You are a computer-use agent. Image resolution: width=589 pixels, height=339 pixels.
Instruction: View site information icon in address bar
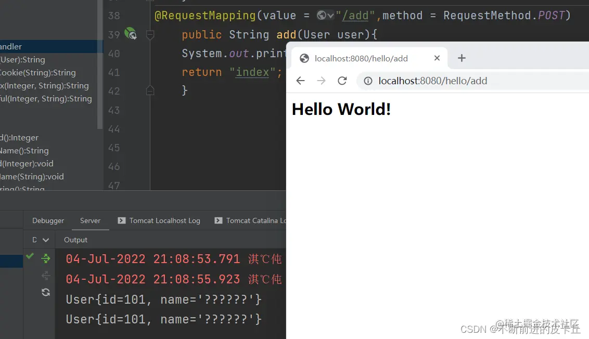pyautogui.click(x=368, y=81)
